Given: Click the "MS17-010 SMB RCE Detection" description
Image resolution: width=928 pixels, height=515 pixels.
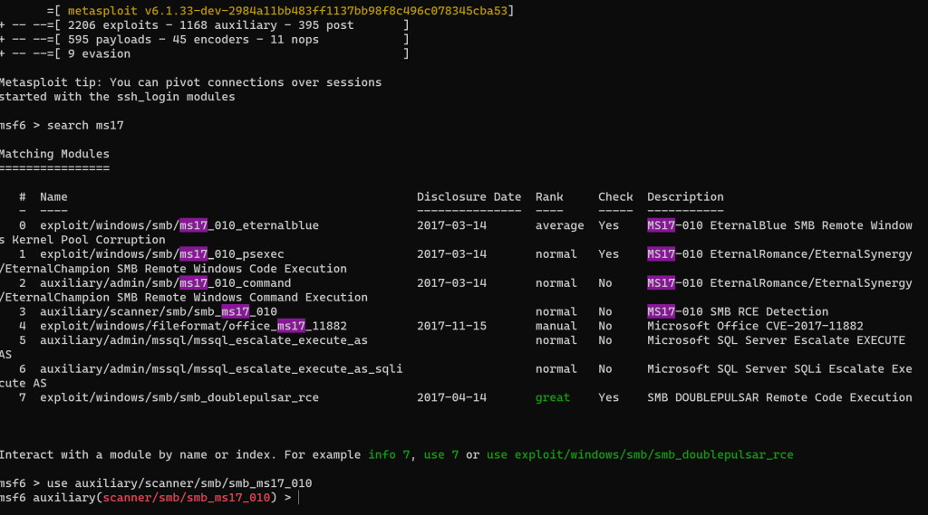Looking at the screenshot, I should coord(738,311).
